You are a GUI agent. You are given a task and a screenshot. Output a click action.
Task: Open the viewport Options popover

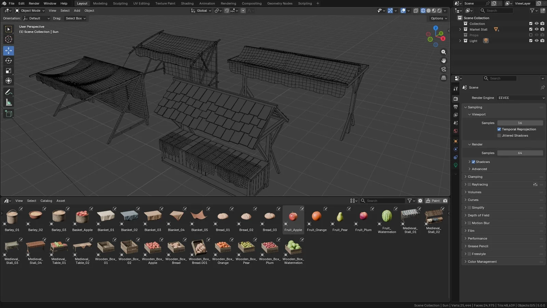(x=438, y=18)
